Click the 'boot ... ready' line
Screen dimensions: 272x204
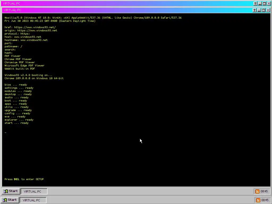point(16,101)
